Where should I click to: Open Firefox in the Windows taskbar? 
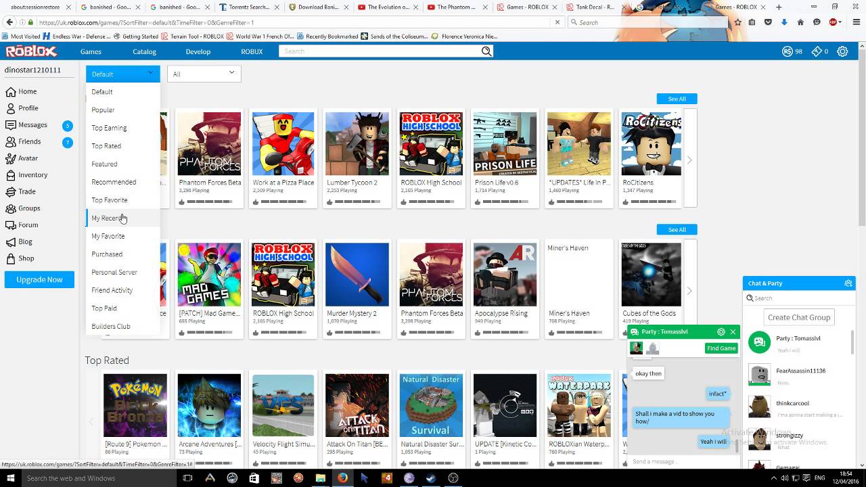pos(342,478)
